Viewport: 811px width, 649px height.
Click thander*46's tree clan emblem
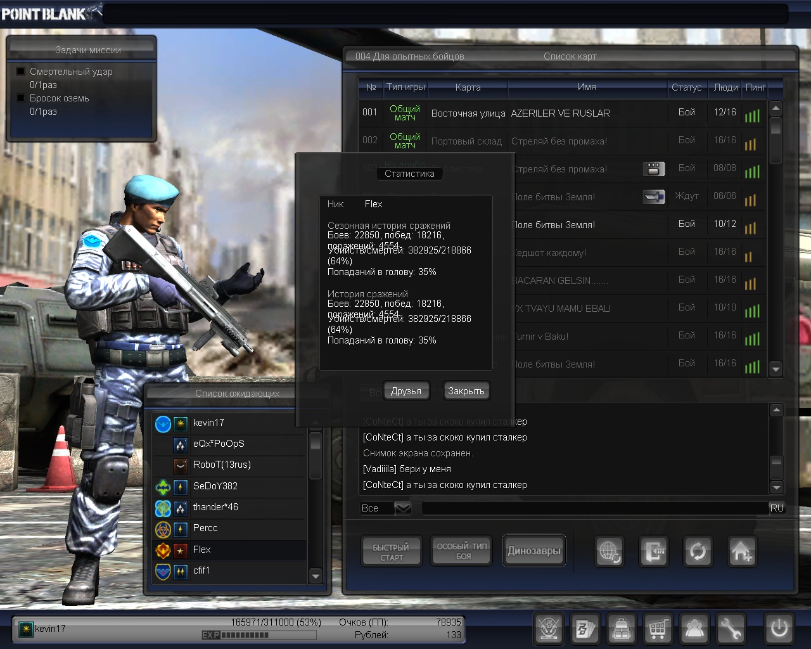[163, 508]
